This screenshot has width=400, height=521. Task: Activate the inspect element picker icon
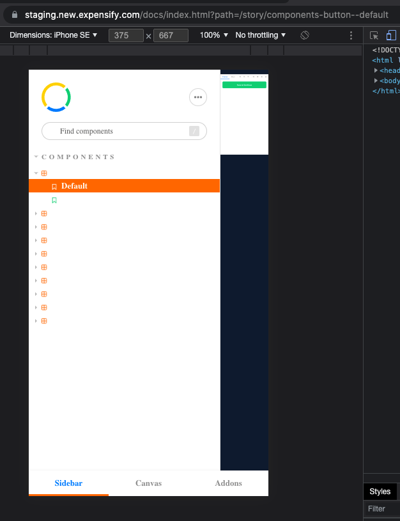tap(374, 35)
